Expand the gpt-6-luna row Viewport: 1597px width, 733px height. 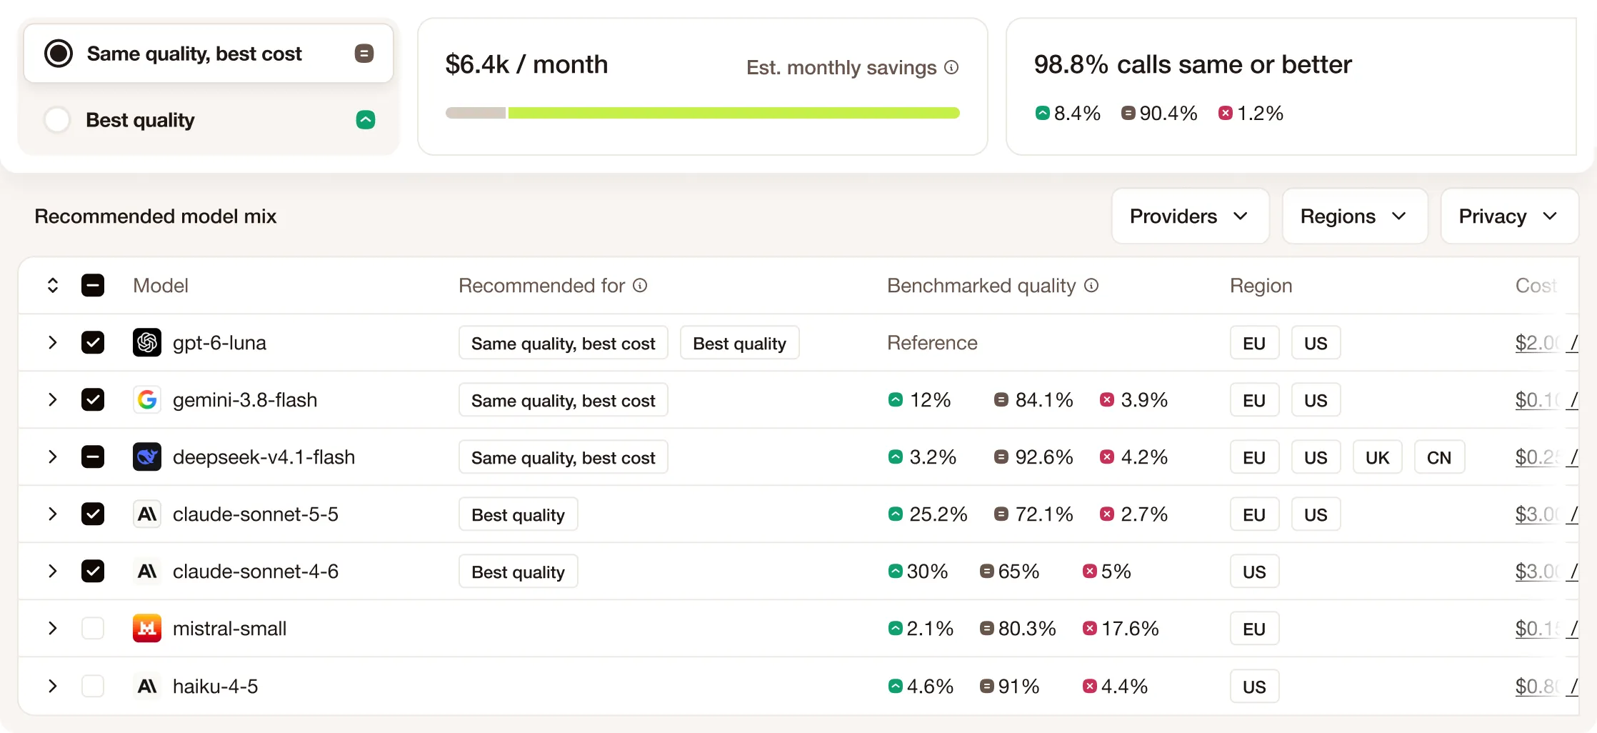pos(53,343)
